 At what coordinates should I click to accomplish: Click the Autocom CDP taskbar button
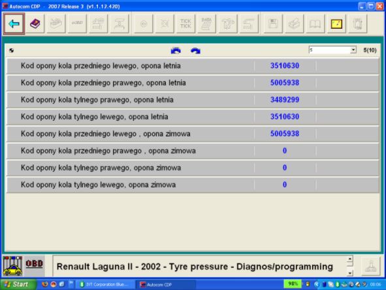tap(166, 285)
